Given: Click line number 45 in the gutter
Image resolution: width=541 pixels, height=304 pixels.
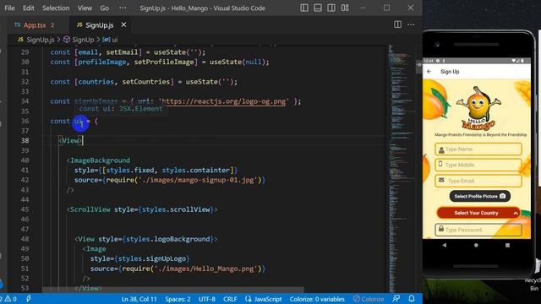Looking at the screenshot, I should click(x=25, y=209).
